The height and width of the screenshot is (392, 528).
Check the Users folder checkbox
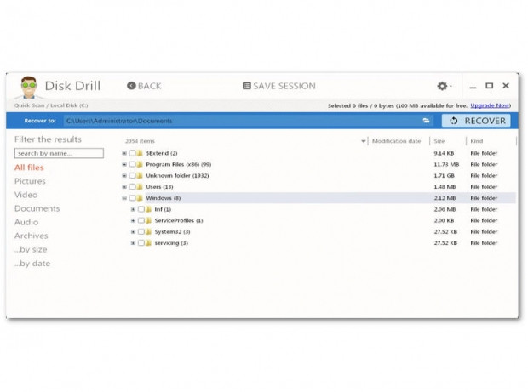tap(132, 187)
